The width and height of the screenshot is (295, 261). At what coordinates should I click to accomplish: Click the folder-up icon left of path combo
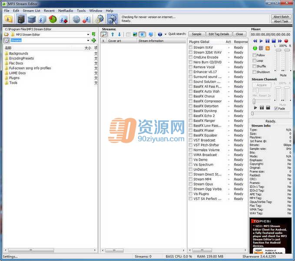click(7, 34)
